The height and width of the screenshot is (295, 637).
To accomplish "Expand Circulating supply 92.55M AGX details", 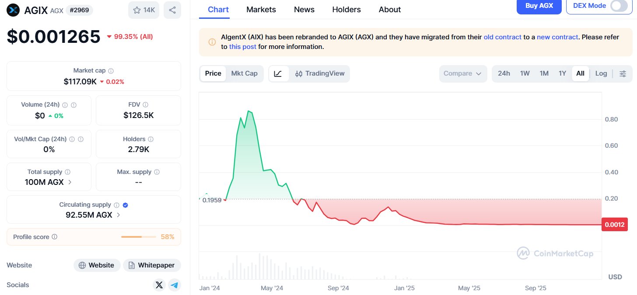I will click(119, 215).
